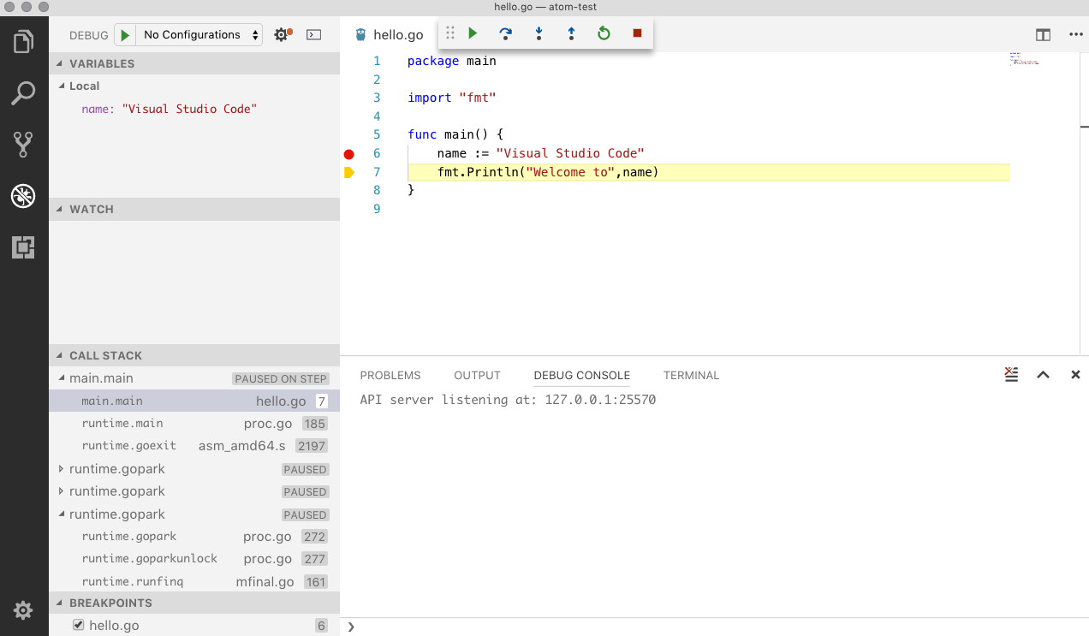The image size is (1089, 636).
Task: Click the Clear Console icon
Action: 1011,374
